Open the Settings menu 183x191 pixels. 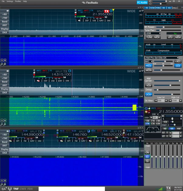click(x=10, y=1)
